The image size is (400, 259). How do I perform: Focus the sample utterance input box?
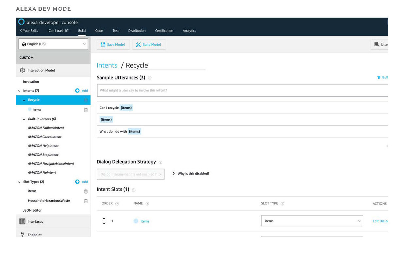pyautogui.click(x=243, y=90)
